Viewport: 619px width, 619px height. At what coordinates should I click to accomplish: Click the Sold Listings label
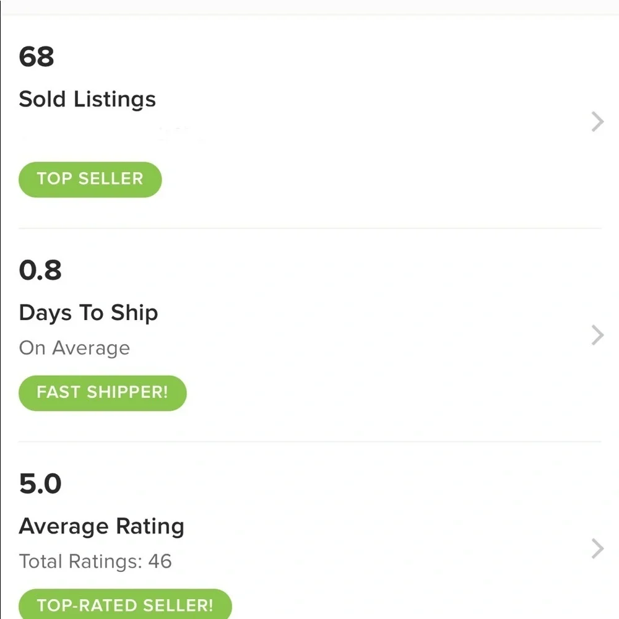87,99
